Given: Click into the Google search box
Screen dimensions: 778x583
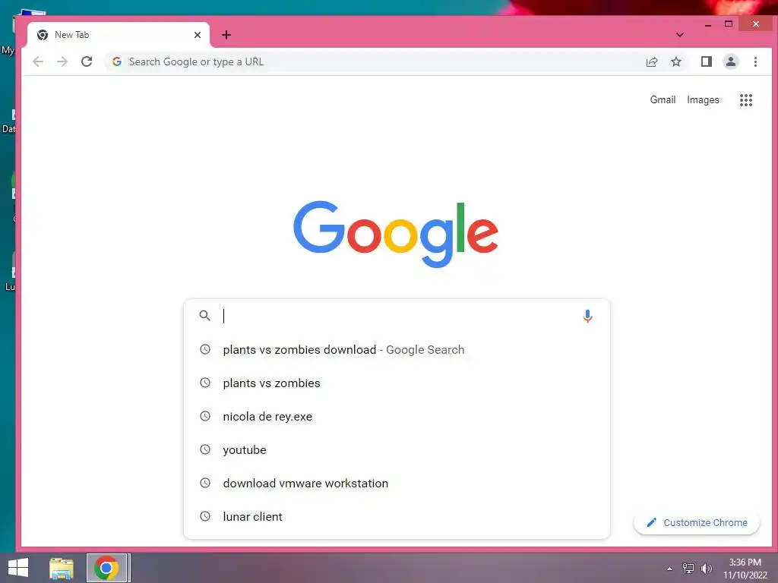Looking at the screenshot, I should coord(397,316).
